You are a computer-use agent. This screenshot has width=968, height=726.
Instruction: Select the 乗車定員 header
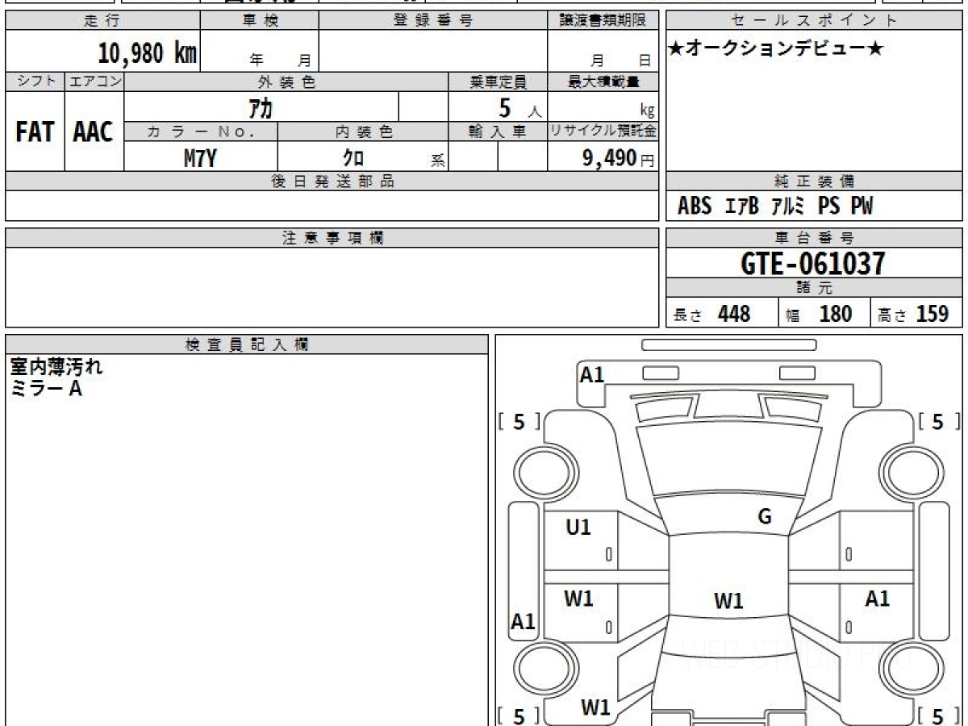[x=498, y=81]
